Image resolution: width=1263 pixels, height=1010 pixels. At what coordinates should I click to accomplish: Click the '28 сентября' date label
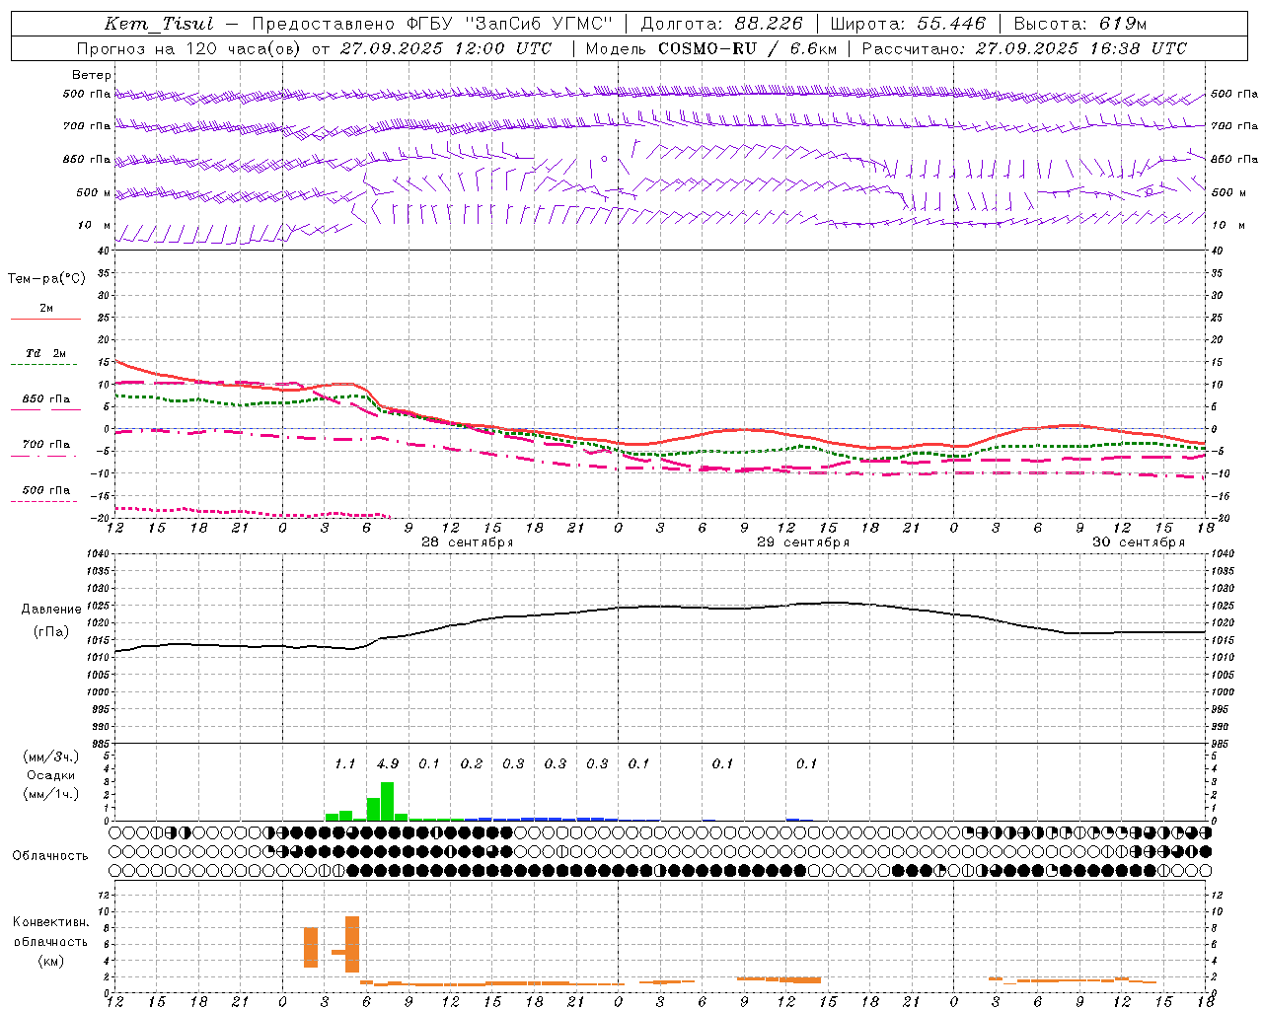pyautogui.click(x=467, y=542)
